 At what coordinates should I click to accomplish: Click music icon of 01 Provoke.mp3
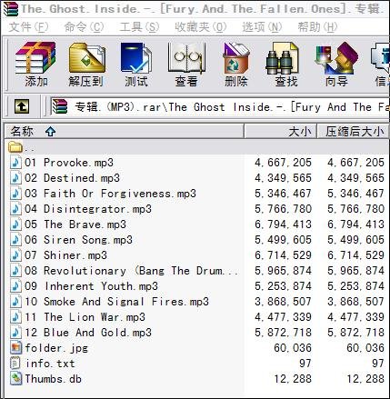(15, 163)
